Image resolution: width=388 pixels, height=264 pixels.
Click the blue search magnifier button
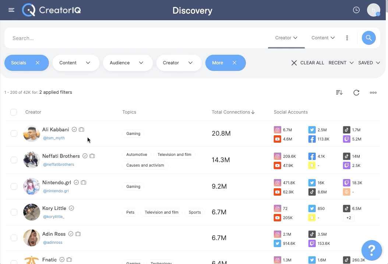(369, 38)
